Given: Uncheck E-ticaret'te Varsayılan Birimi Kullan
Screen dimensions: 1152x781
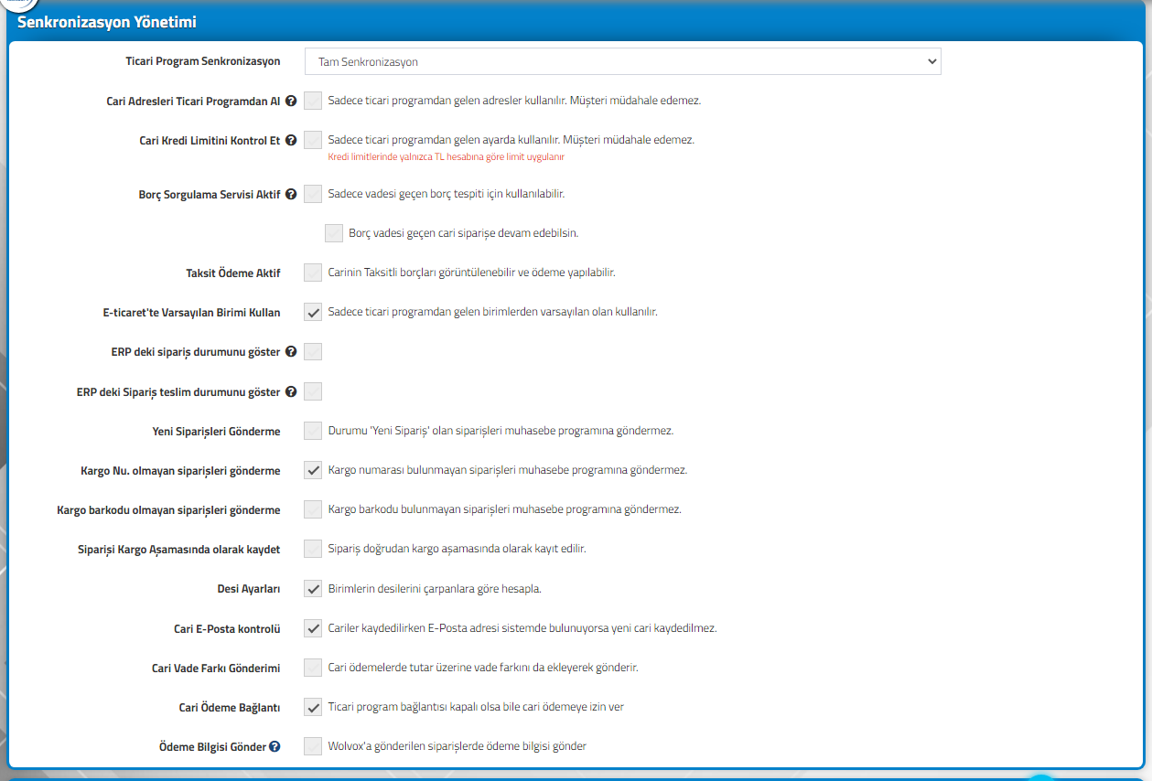Looking at the screenshot, I should coord(313,312).
